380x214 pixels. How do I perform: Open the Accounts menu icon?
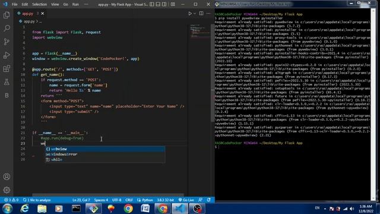pos(7,177)
